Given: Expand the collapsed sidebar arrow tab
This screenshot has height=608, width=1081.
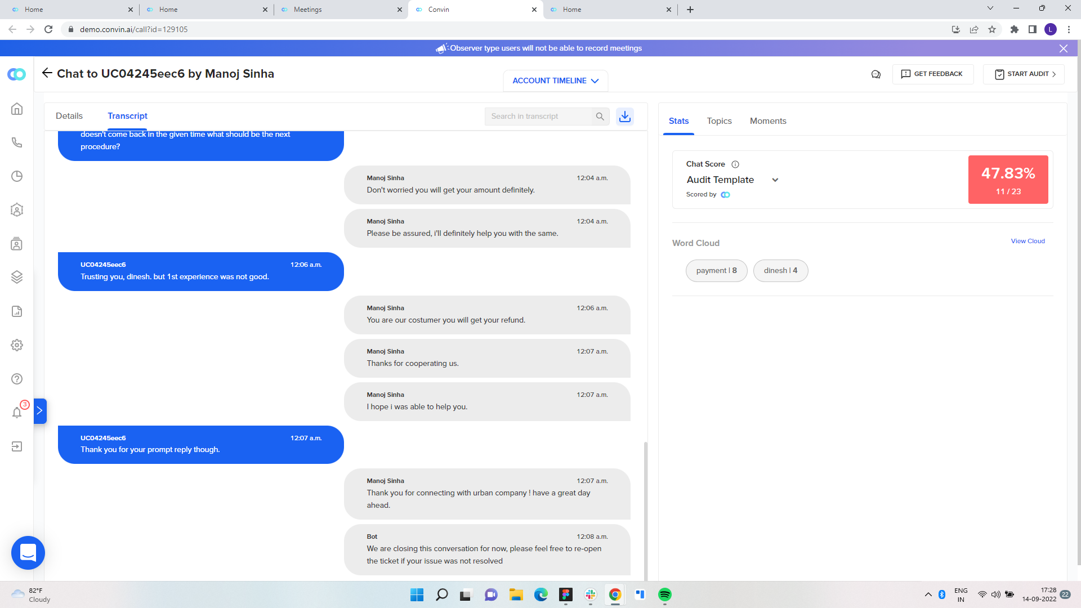Looking at the screenshot, I should 39,411.
